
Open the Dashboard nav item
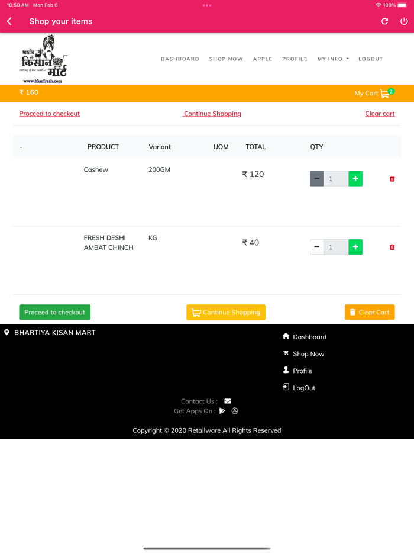tap(180, 59)
